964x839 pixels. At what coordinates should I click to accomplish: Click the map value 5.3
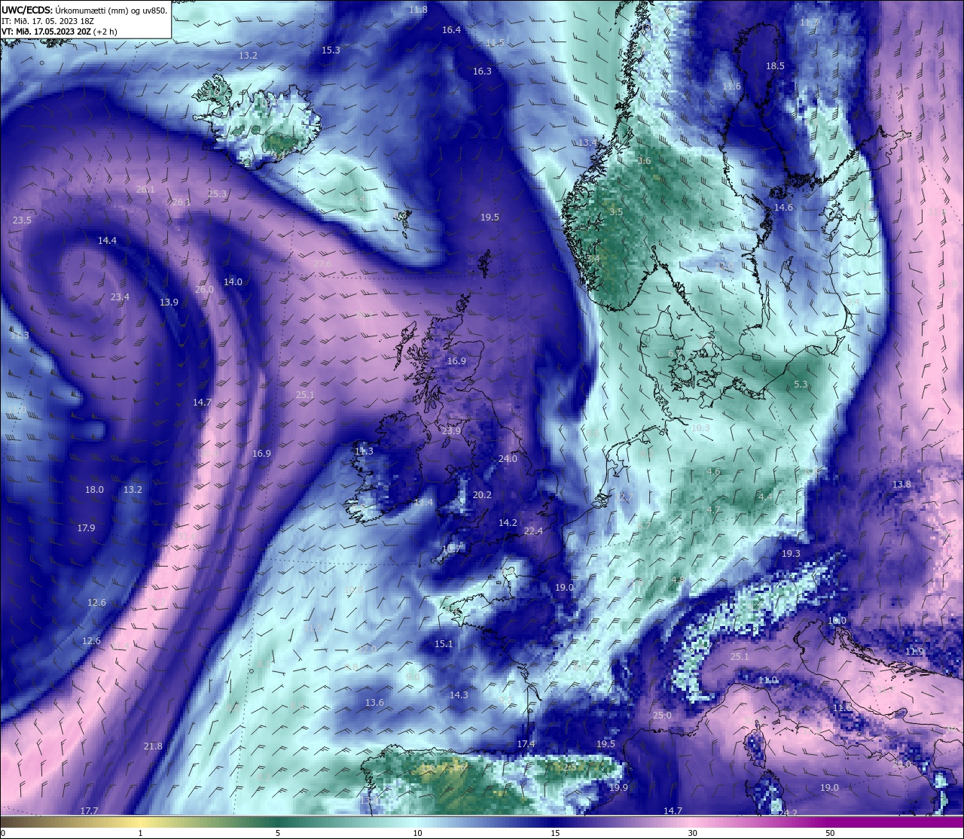pyautogui.click(x=801, y=385)
